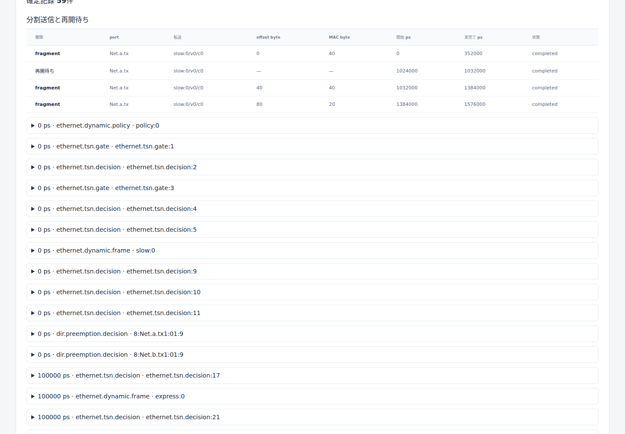Expand ethernet.tsn.decision:4 record
This screenshot has width=625, height=434.
click(312, 209)
